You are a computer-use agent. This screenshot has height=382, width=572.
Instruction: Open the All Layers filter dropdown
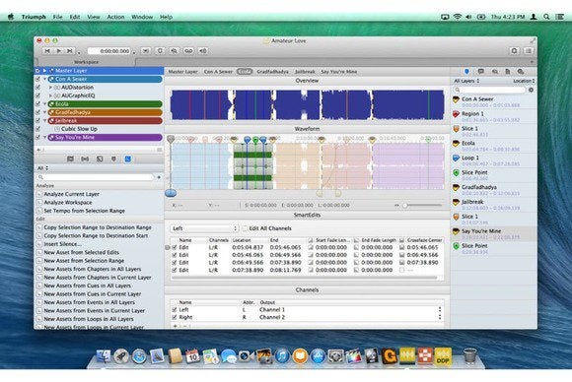[x=466, y=81]
